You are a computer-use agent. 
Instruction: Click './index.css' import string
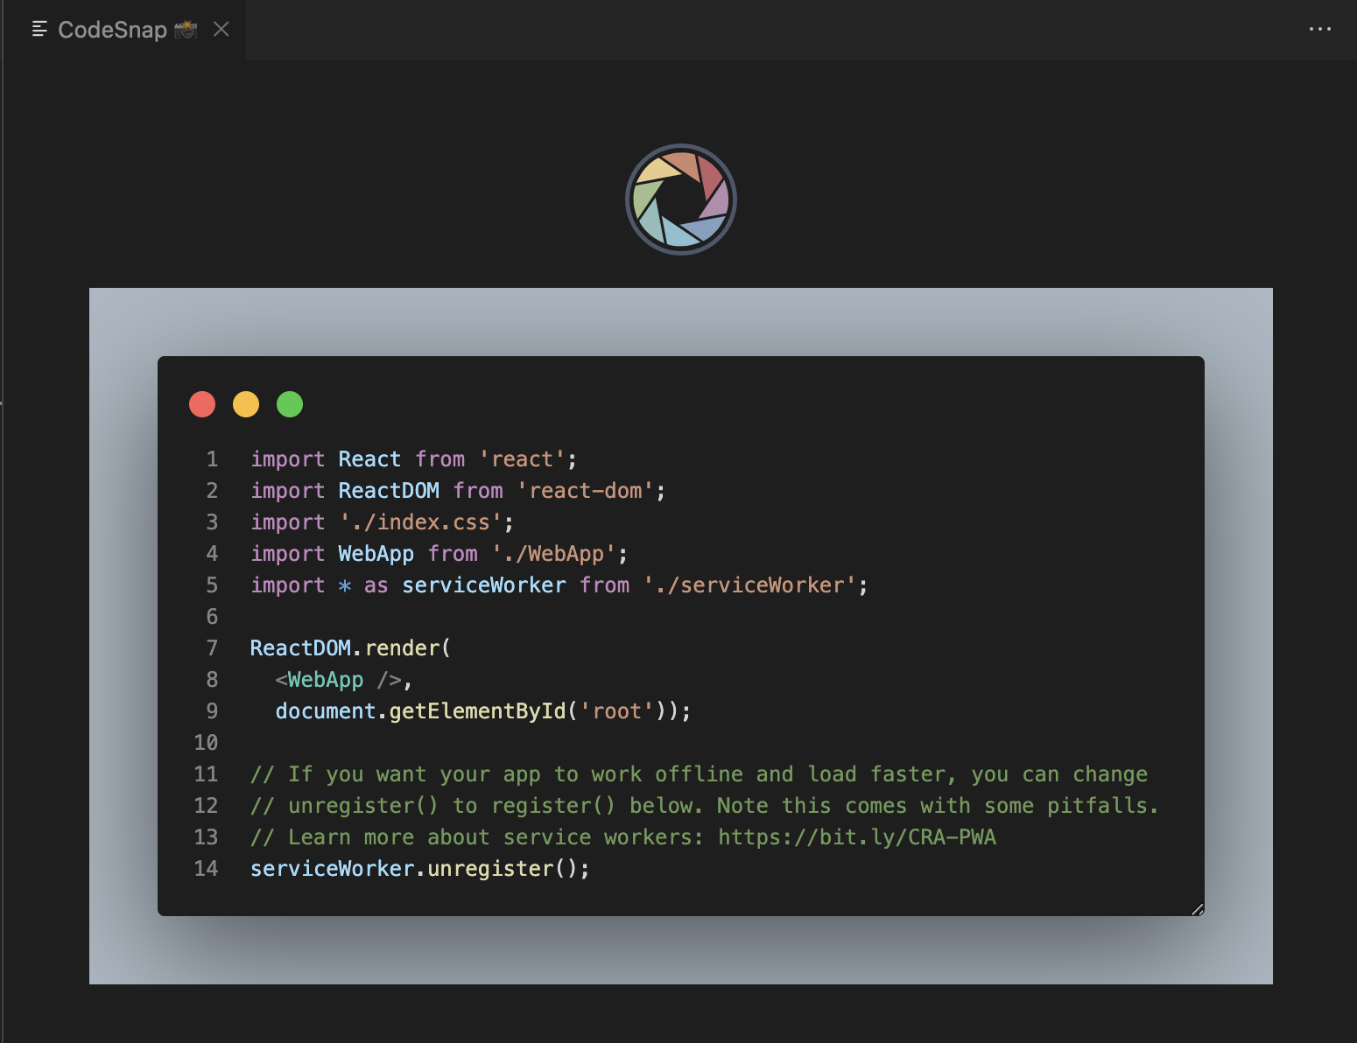tap(421, 522)
